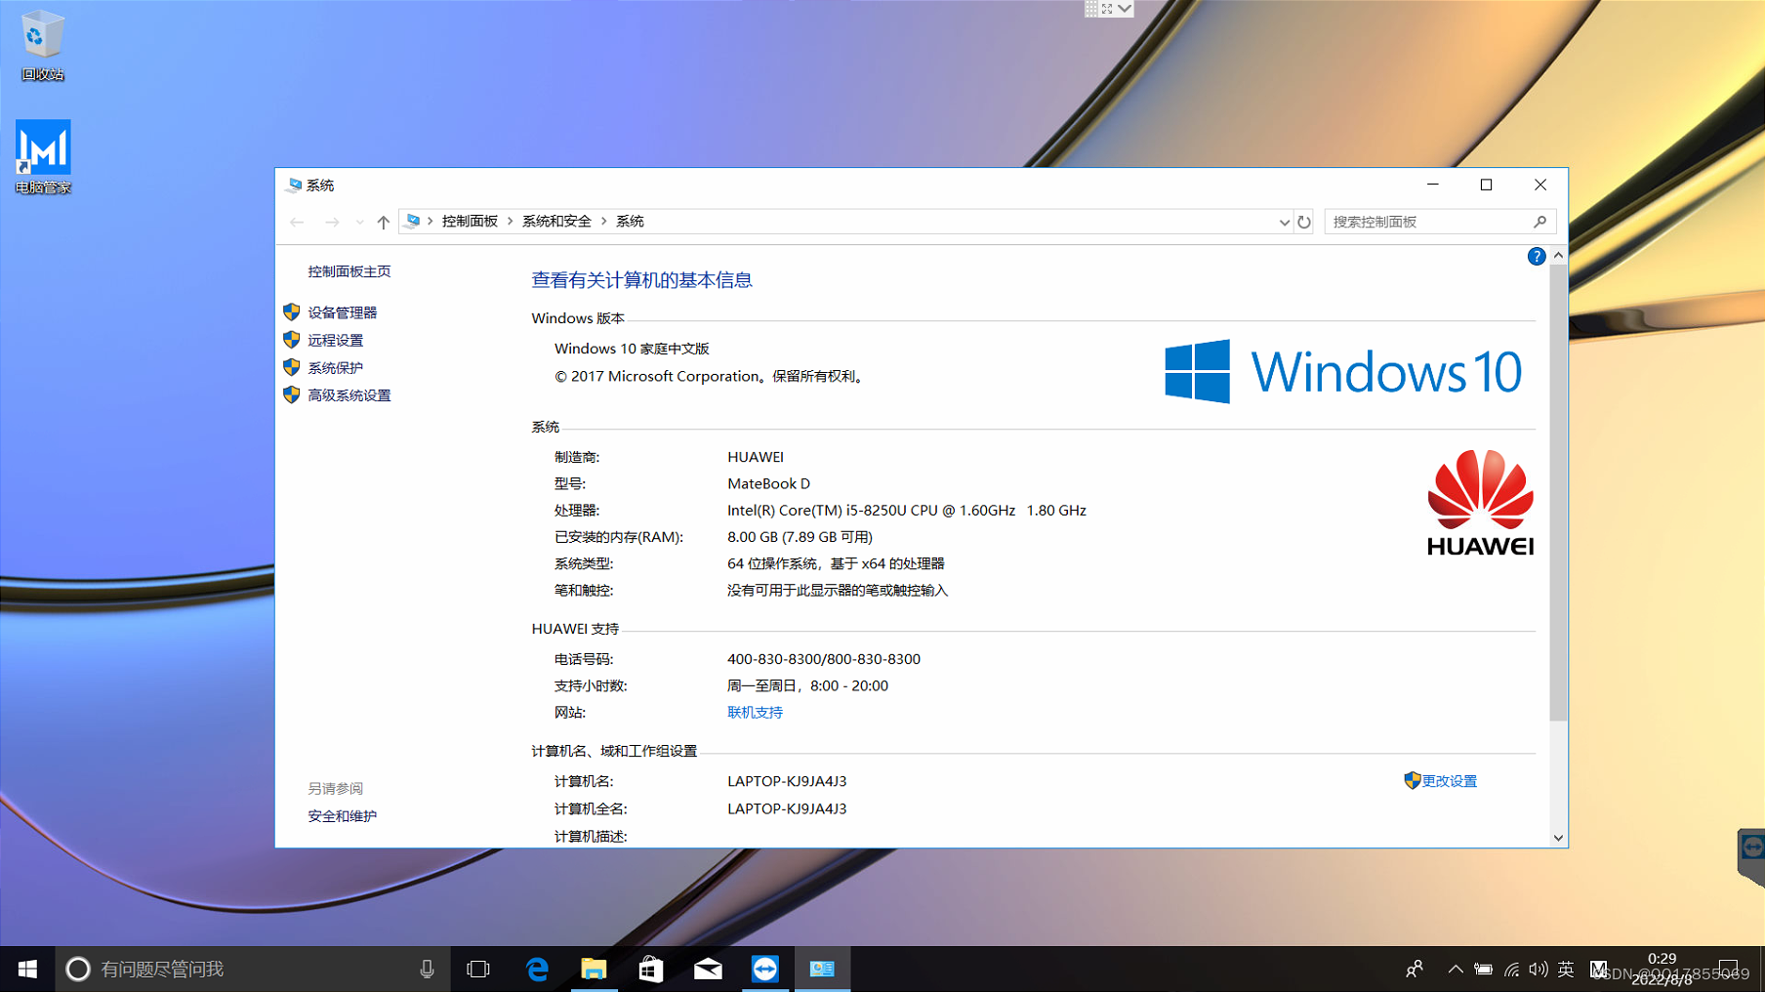
Task: Select 8.00 GB RAM value
Action: [x=752, y=537]
